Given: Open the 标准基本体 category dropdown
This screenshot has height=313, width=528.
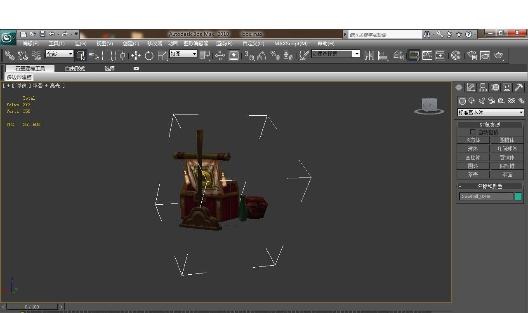Looking at the screenshot, I should 490,112.
